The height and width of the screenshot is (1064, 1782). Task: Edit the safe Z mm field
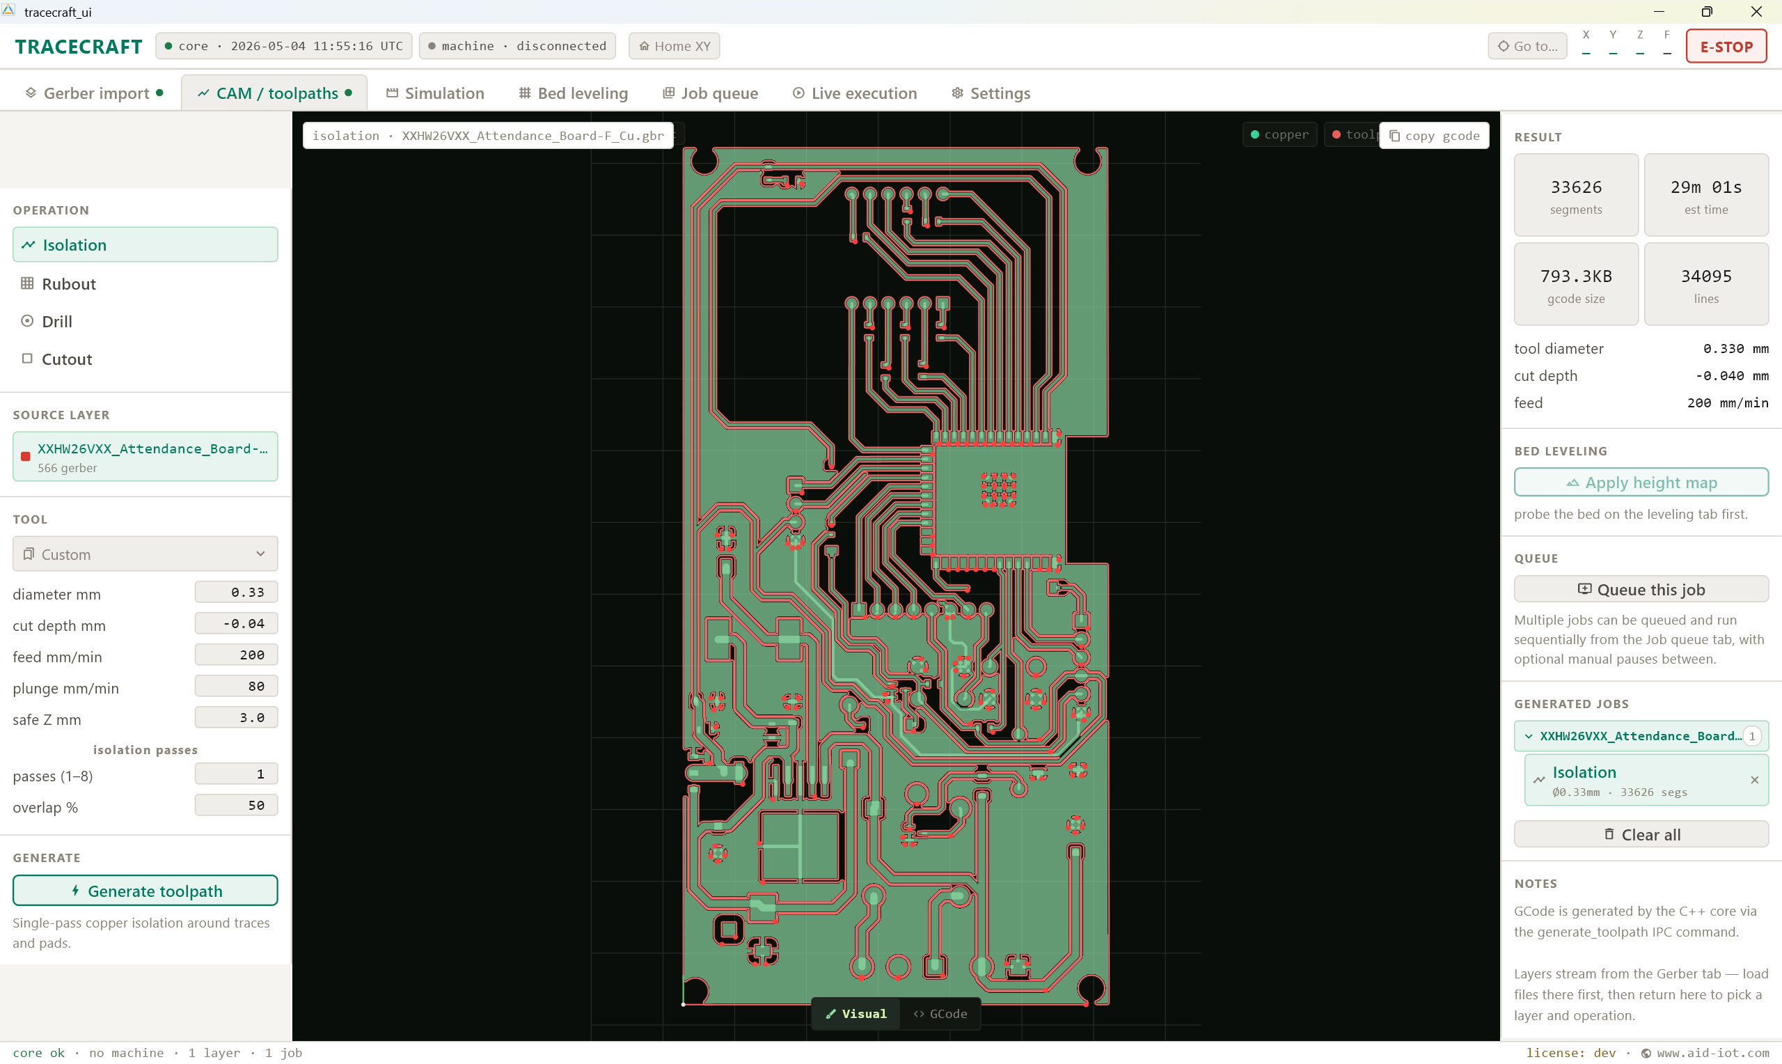(236, 718)
